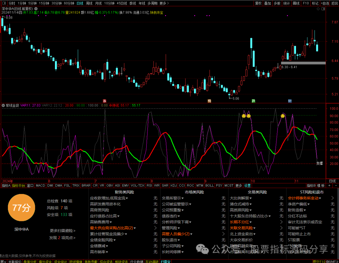Select the MACD indicator
339x263 pixels.
click(40, 186)
